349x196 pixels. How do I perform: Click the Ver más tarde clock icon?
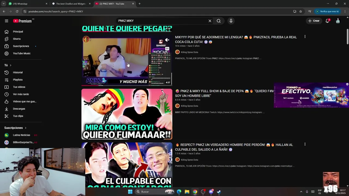coord(7,94)
